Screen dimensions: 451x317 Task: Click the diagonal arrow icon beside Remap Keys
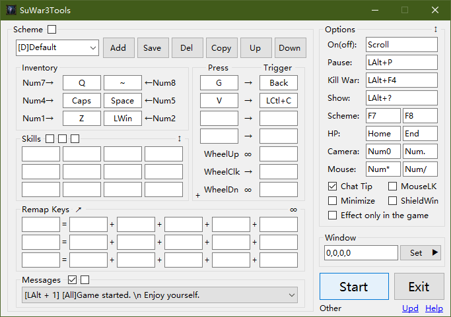click(79, 210)
